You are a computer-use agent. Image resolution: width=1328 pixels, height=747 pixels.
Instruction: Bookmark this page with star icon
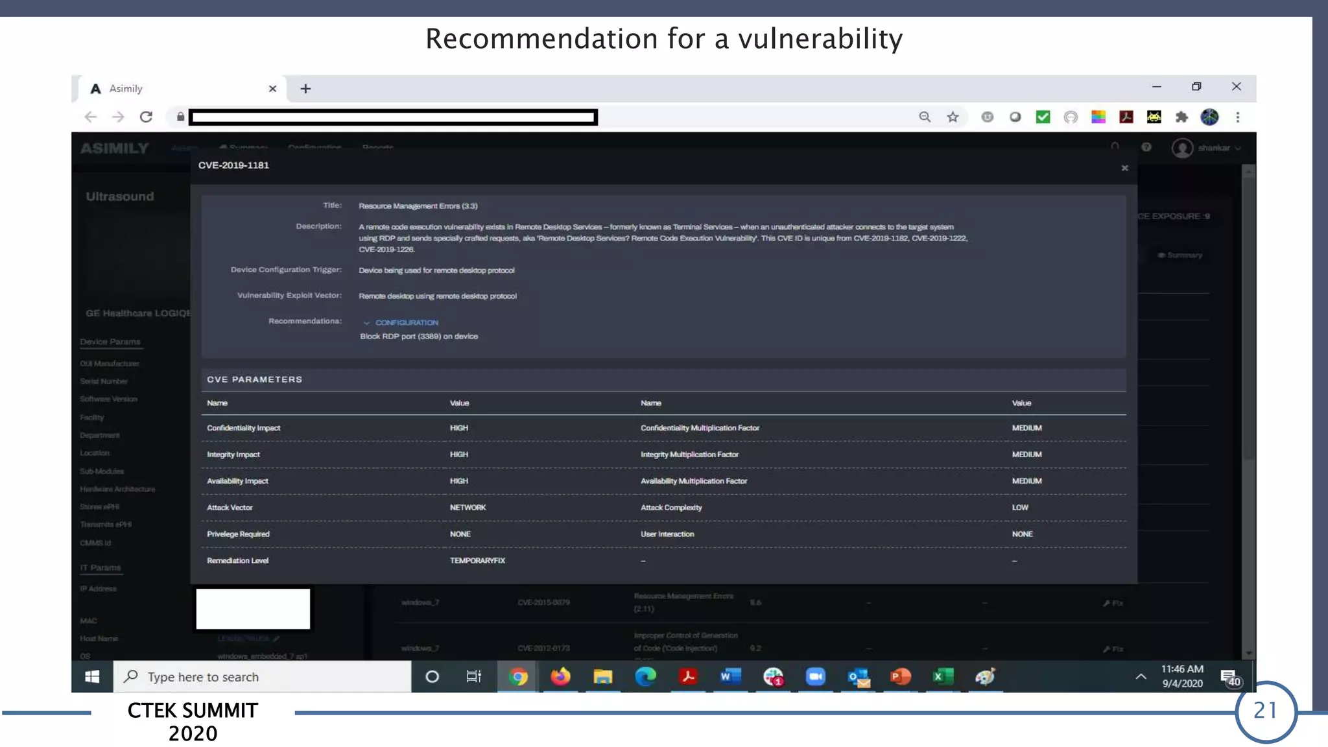pos(953,117)
